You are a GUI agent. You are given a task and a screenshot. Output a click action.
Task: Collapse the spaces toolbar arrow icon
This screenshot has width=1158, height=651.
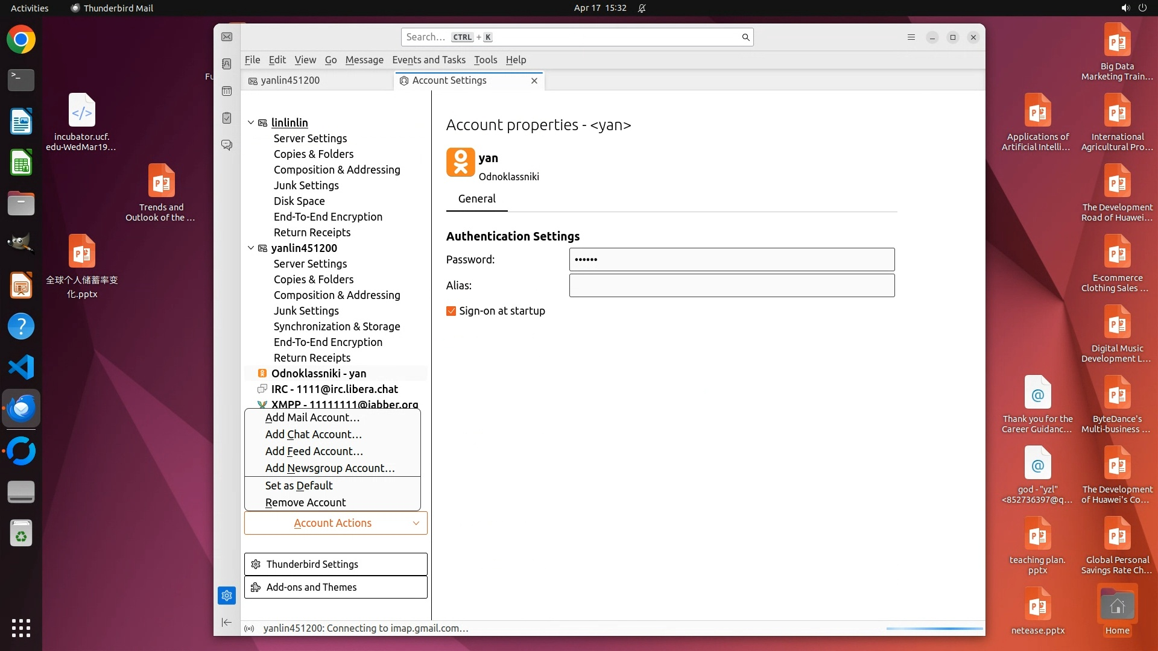227,622
